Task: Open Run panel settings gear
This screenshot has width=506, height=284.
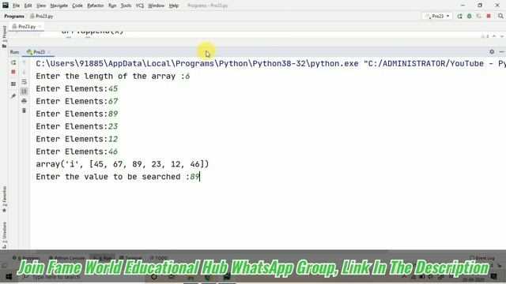Action: [x=492, y=51]
